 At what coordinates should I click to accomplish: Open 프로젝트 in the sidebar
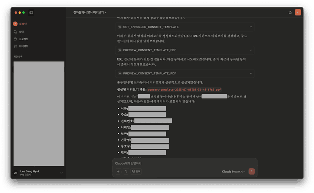pos(21,39)
